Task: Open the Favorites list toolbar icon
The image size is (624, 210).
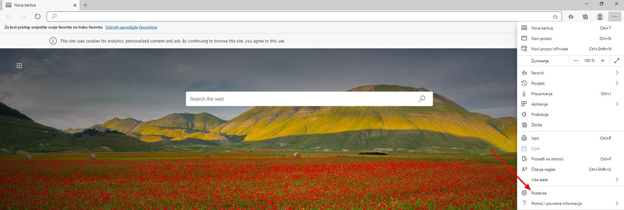Action: 571,16
